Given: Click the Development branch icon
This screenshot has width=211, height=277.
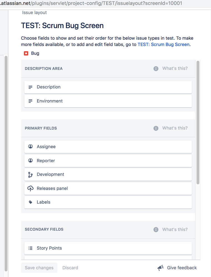Looking at the screenshot, I should [30, 174].
